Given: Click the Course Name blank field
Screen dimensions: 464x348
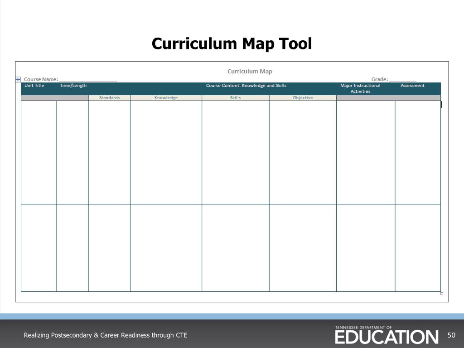Looking at the screenshot, I should (88, 79).
